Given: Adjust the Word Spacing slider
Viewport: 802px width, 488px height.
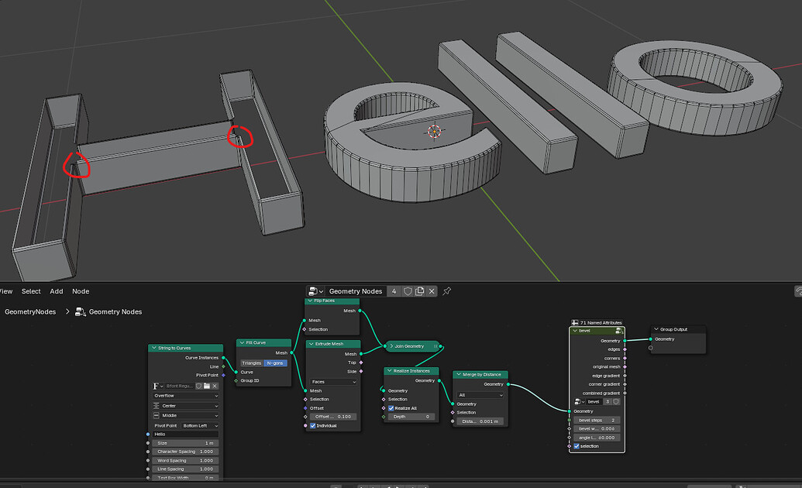Looking at the screenshot, I should tap(185, 460).
